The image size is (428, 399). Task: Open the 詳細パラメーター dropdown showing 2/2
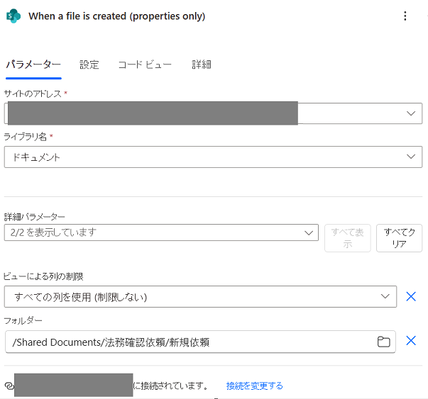161,232
